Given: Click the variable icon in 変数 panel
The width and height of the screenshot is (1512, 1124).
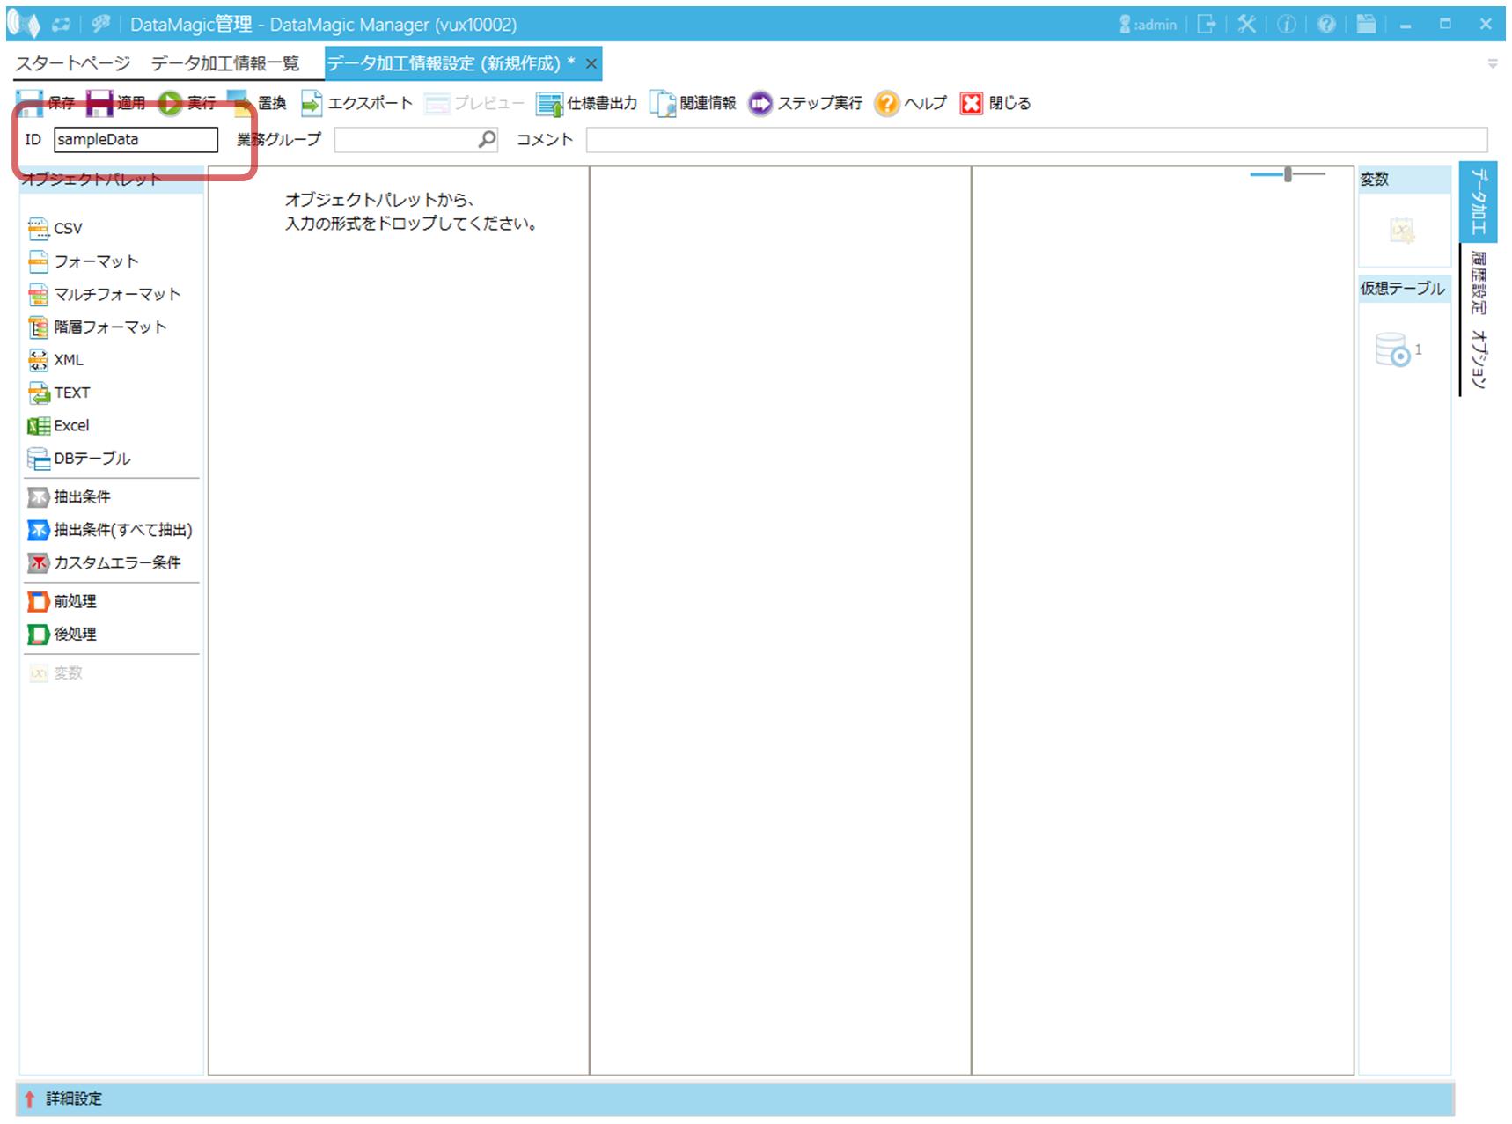Looking at the screenshot, I should coord(1402,231).
